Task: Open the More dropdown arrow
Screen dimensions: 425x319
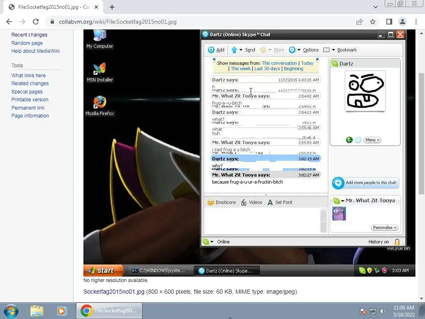Action: (270, 50)
